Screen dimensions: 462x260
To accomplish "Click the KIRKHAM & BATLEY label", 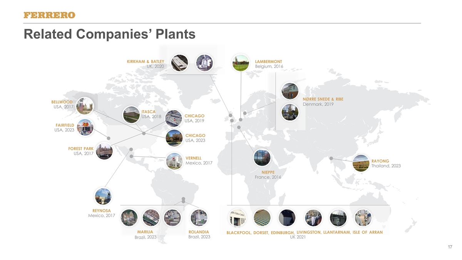I will 146,62.
